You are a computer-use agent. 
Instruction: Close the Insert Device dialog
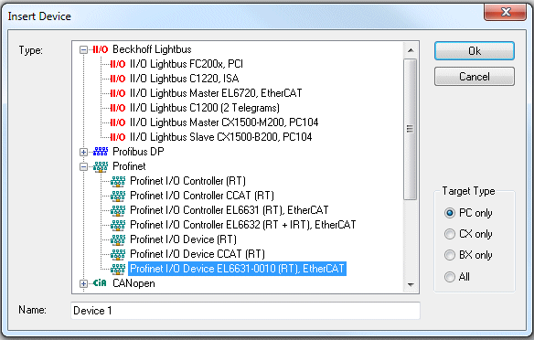click(505, 12)
